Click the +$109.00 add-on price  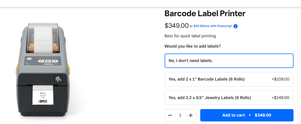(280, 79)
